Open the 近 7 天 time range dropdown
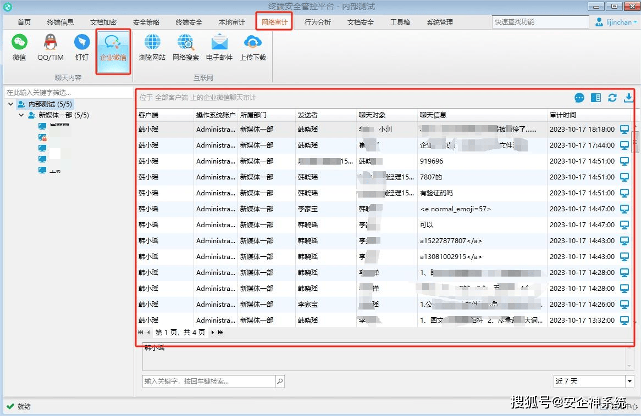Viewport: 641px width, 416px height. (629, 381)
